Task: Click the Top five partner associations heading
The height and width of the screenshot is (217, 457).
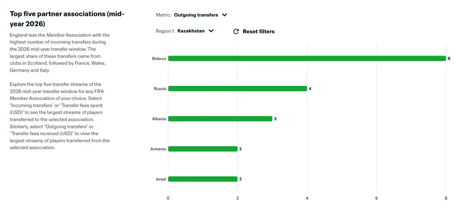Action: (x=67, y=19)
